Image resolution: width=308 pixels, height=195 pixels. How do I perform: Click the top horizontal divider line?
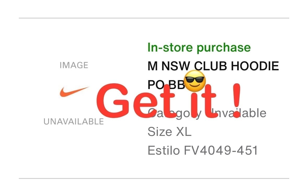click(154, 18)
